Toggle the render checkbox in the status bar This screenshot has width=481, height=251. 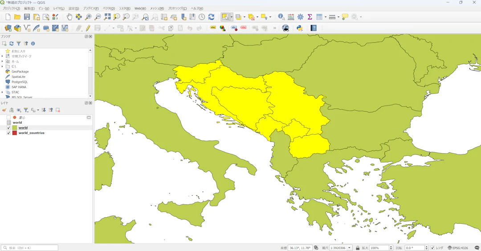432,247
